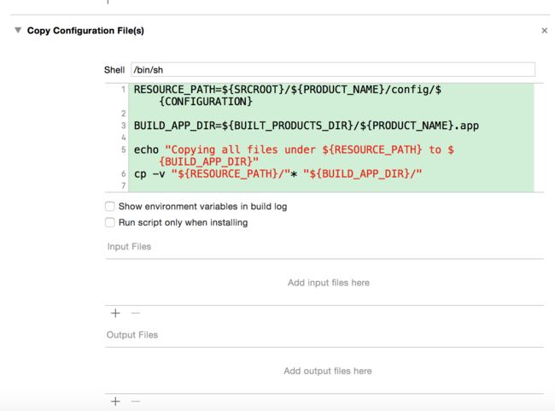Remove input file with minus button

coord(136,314)
